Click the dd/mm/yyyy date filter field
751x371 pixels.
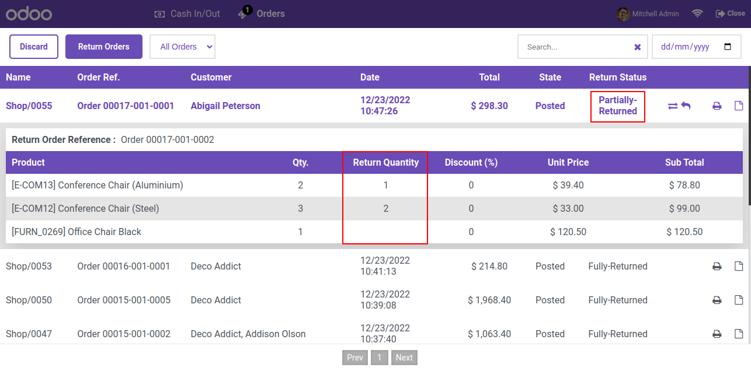pos(697,47)
